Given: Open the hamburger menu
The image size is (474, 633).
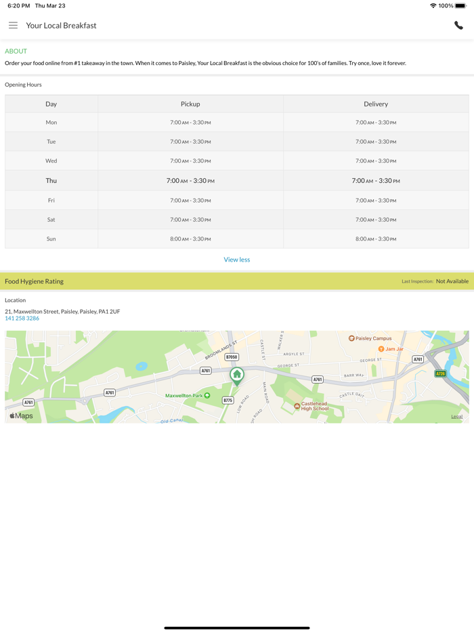Looking at the screenshot, I should 14,26.
